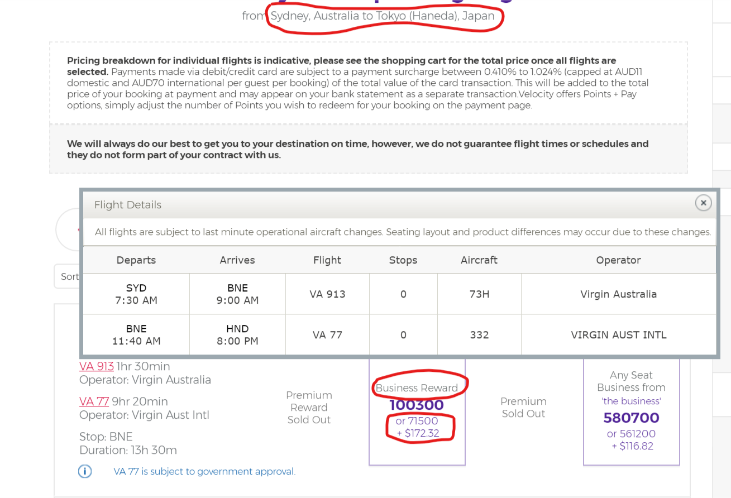Click the Virgin Australia operator cell

point(618,294)
